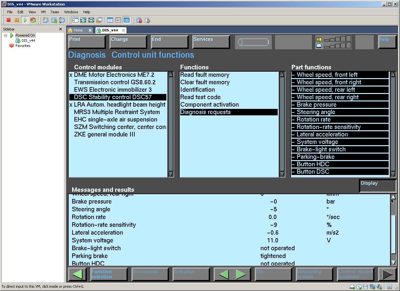This screenshot has width=400, height=291.
Task: Select MRS3 Multiple Restraint System module
Action: tap(118, 112)
